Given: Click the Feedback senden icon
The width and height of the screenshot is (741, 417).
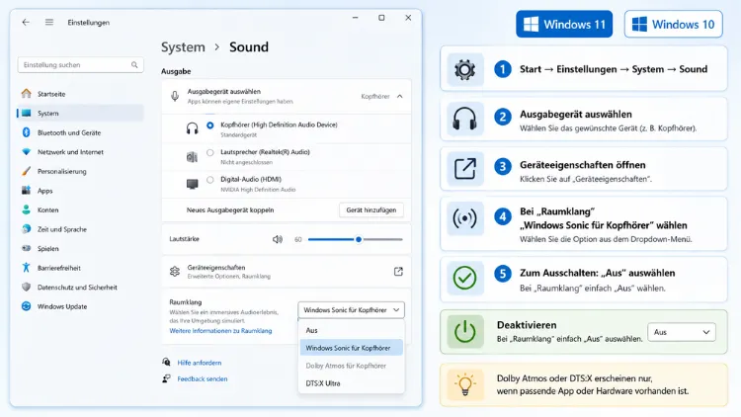Looking at the screenshot, I should [x=166, y=378].
